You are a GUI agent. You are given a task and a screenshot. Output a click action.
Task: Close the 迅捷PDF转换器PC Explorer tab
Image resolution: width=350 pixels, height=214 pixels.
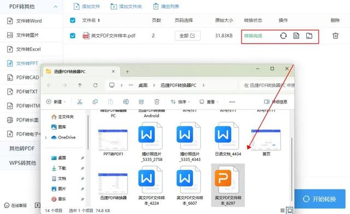click(x=113, y=72)
